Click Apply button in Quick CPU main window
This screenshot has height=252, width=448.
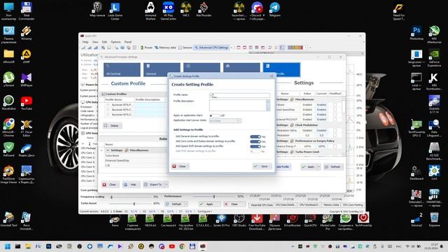(x=209, y=204)
